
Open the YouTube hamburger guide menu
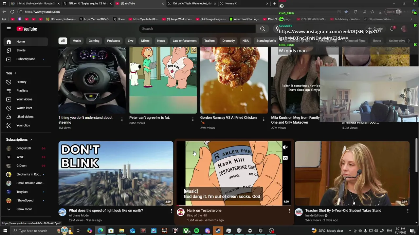(x=9, y=29)
